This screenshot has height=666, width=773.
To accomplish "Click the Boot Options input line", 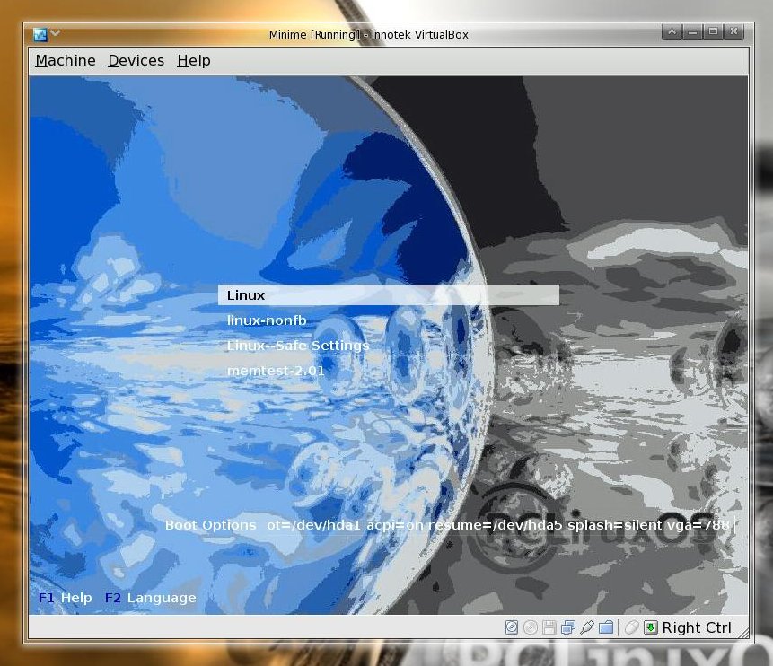I will pos(500,525).
